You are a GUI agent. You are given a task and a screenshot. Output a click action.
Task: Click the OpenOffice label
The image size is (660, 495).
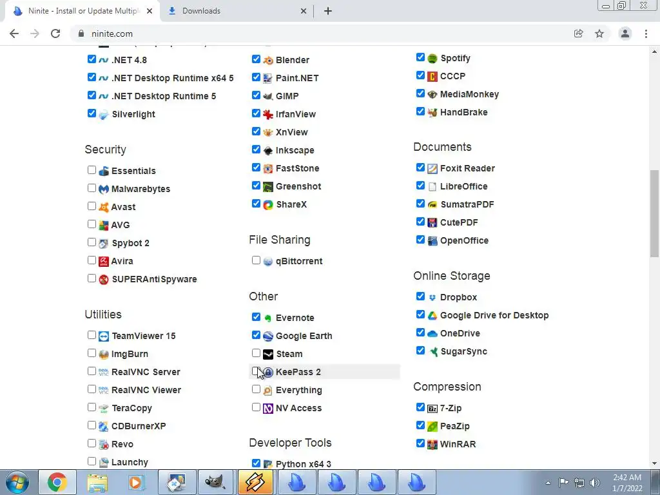click(x=464, y=241)
